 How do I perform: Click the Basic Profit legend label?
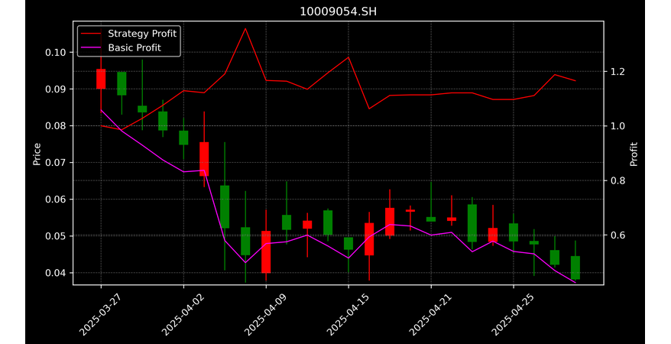[x=135, y=47]
